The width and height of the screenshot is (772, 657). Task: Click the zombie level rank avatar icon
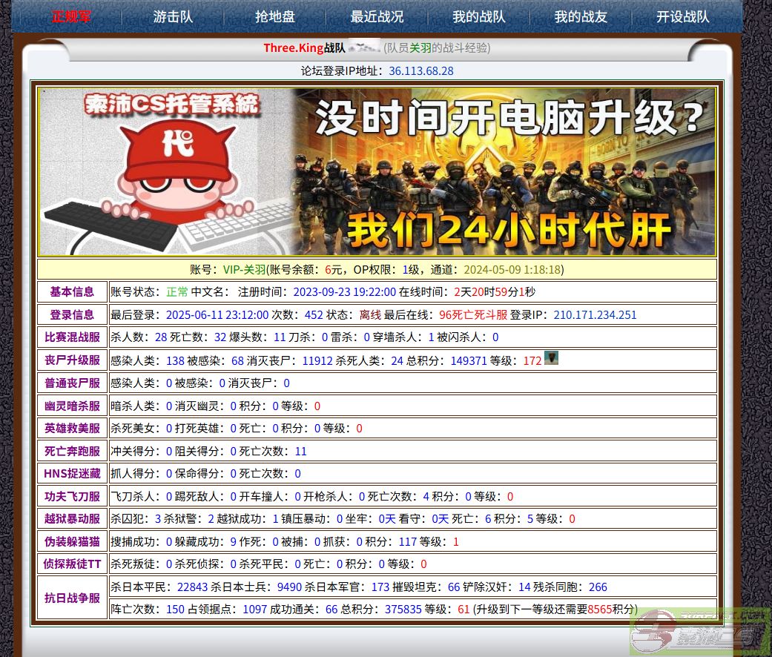550,359
